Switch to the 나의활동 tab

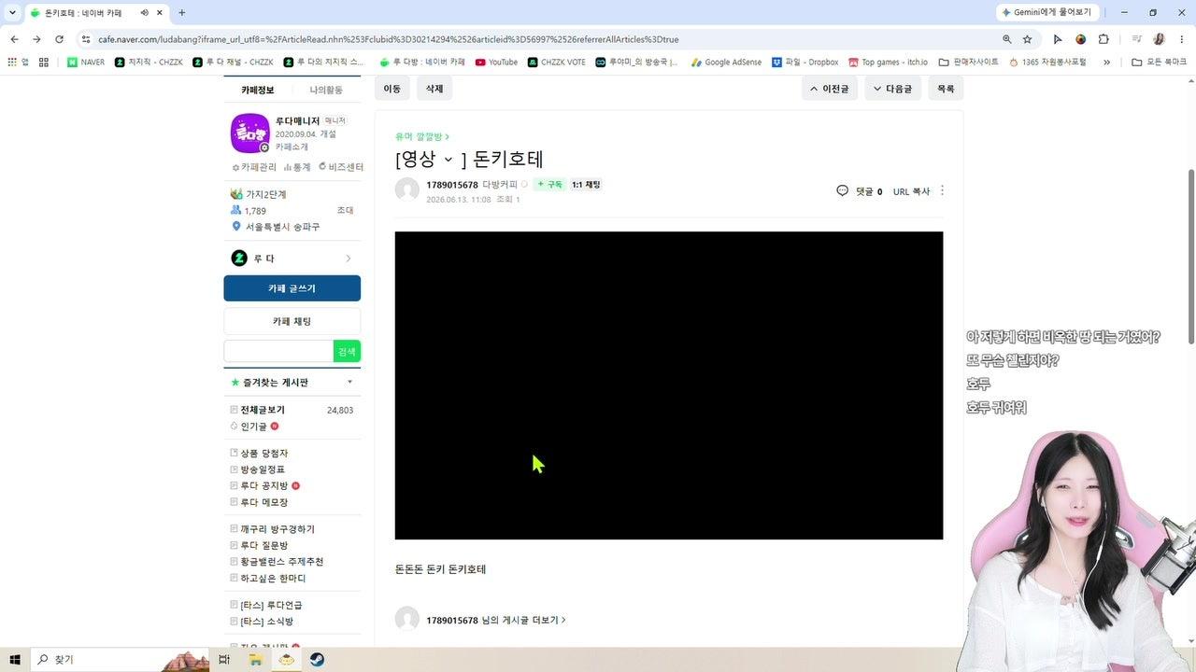(326, 90)
